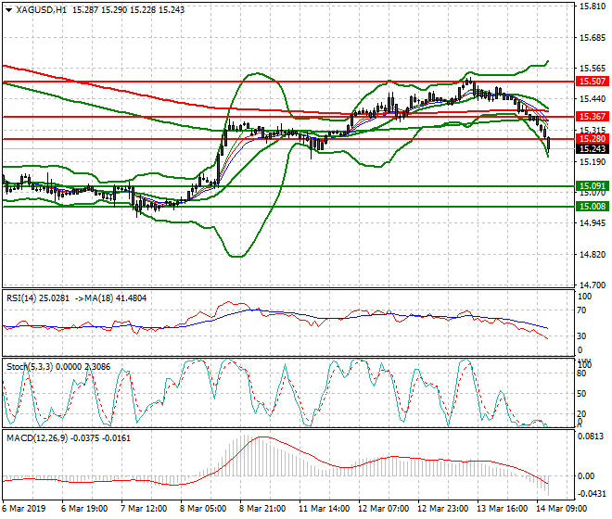This screenshot has width=612, height=519.
Task: Click the 15.810 price scale value
Action: [593, 6]
